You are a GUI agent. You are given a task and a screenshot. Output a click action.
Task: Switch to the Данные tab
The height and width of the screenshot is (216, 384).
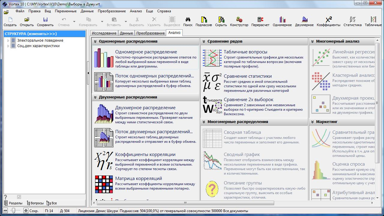(126, 33)
